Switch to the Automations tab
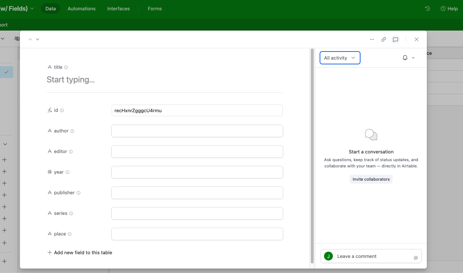Image resolution: width=463 pixels, height=273 pixels. click(81, 8)
